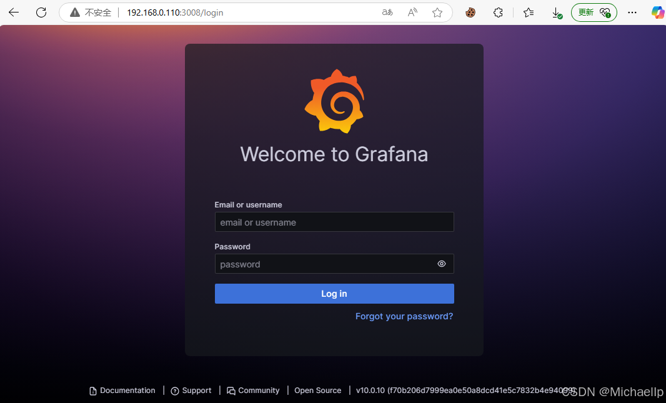Open the extensions puzzle icon
The width and height of the screenshot is (666, 403).
coord(498,12)
